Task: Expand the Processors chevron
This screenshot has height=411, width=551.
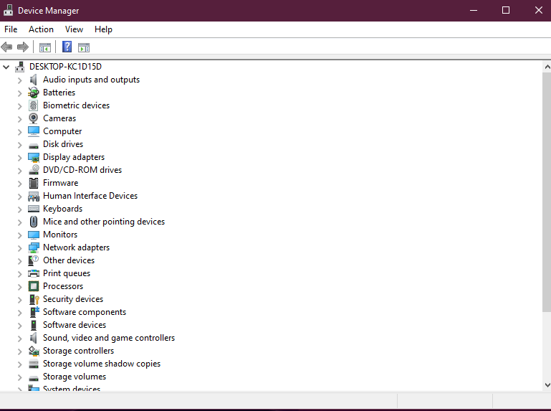Action: click(x=19, y=287)
